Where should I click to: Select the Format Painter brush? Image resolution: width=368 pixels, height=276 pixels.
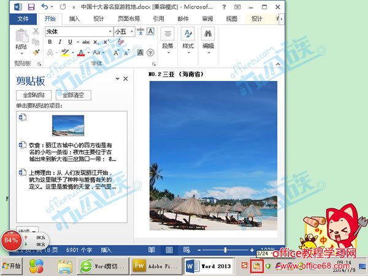(x=36, y=52)
